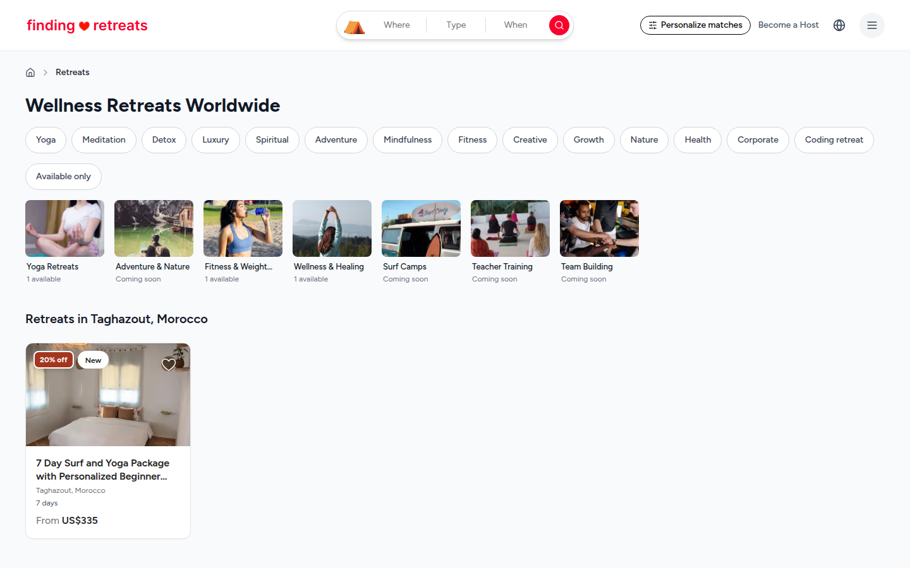The image size is (910, 568).
Task: Toggle the Meditation filter chip
Action: pos(104,140)
